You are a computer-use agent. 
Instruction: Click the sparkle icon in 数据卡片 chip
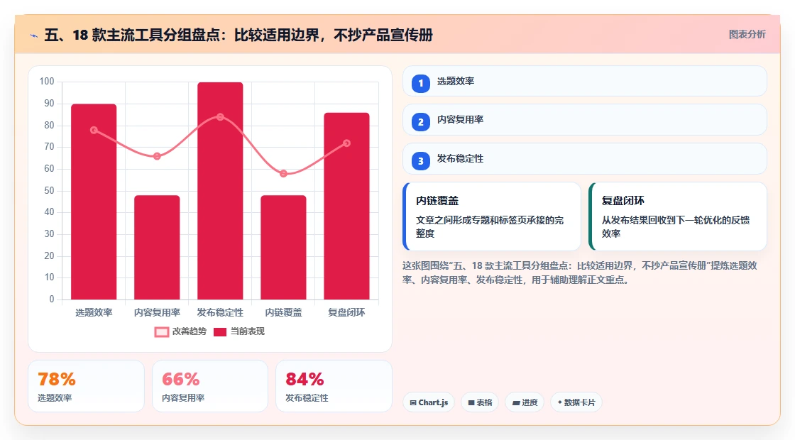[560, 402]
